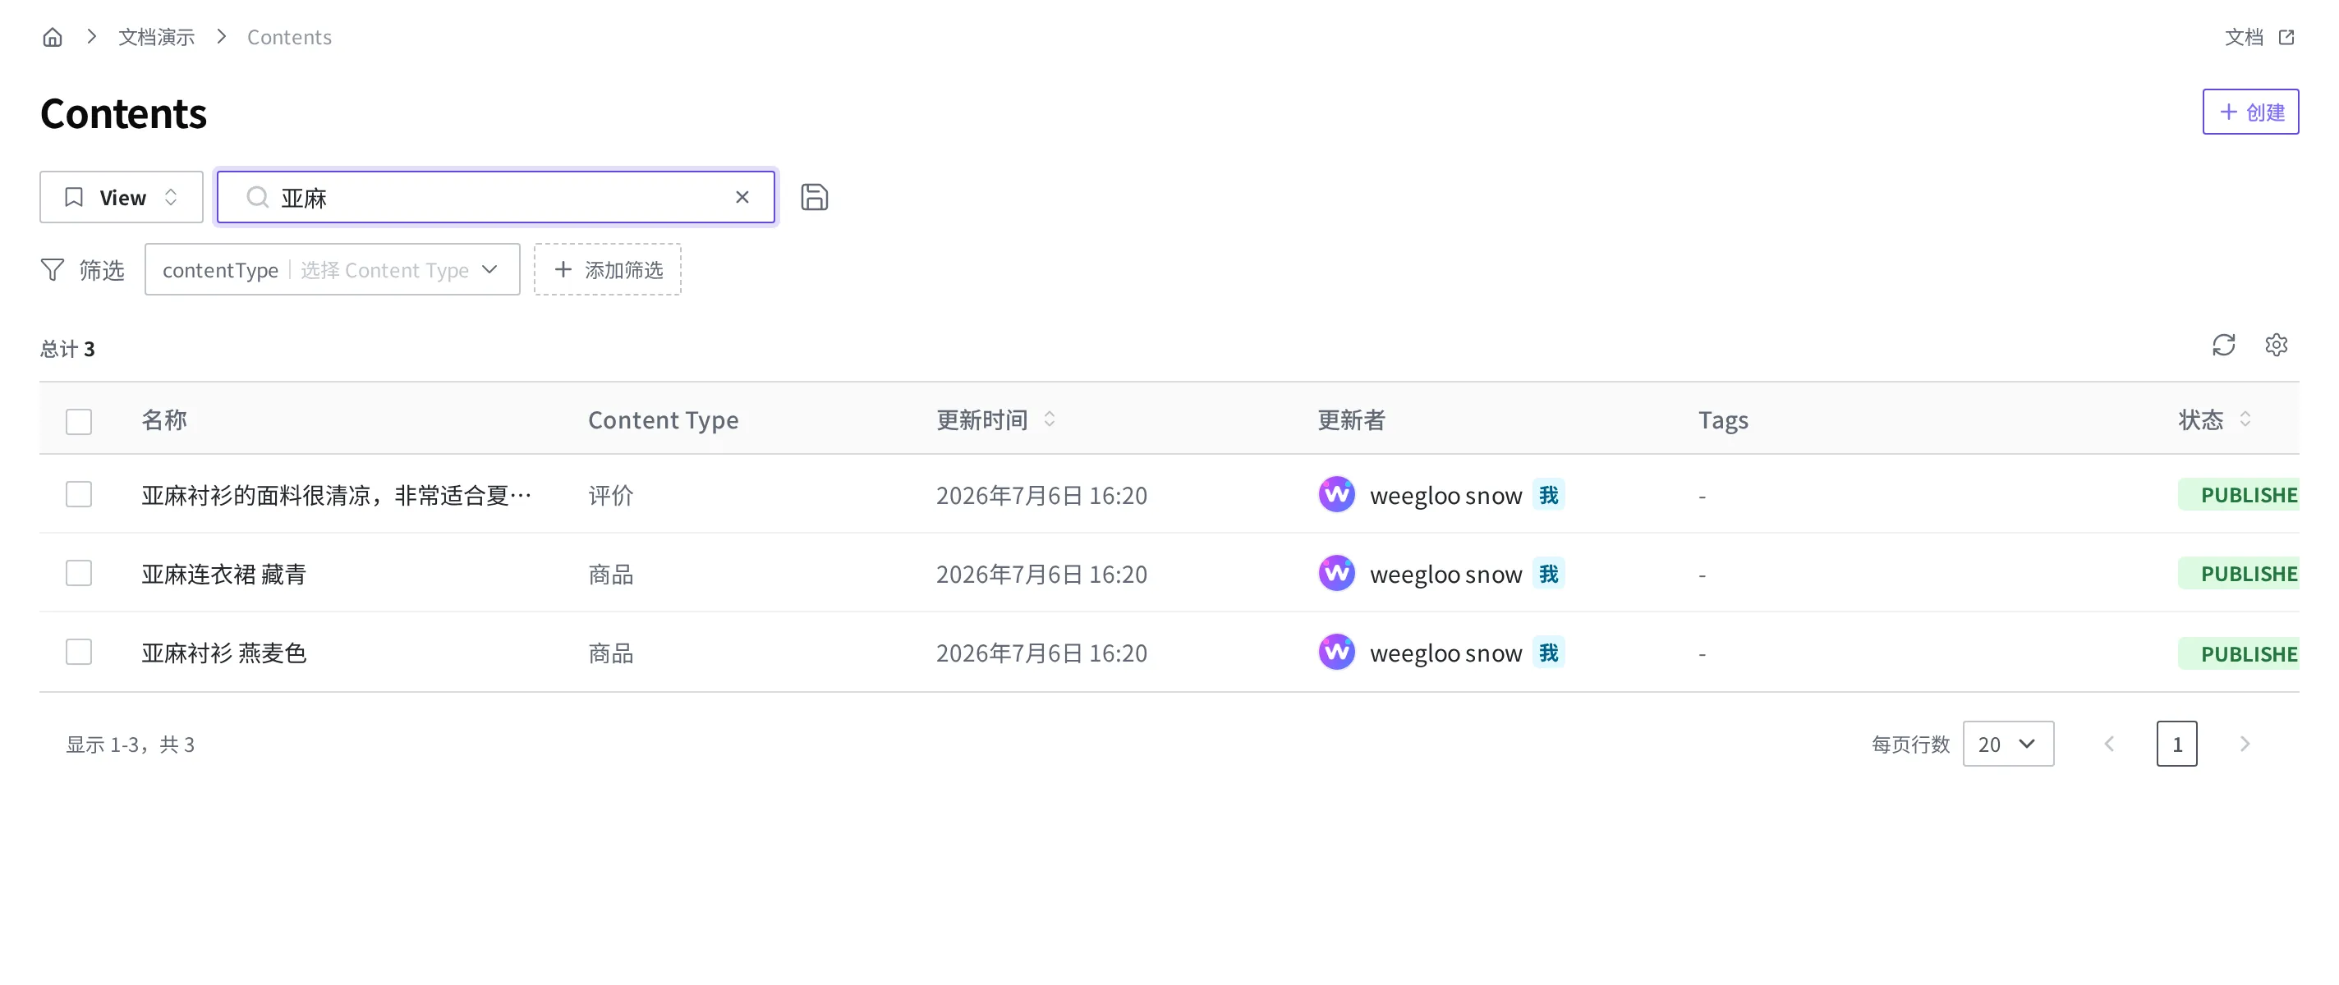Click the 总计 3 count label

click(x=67, y=349)
